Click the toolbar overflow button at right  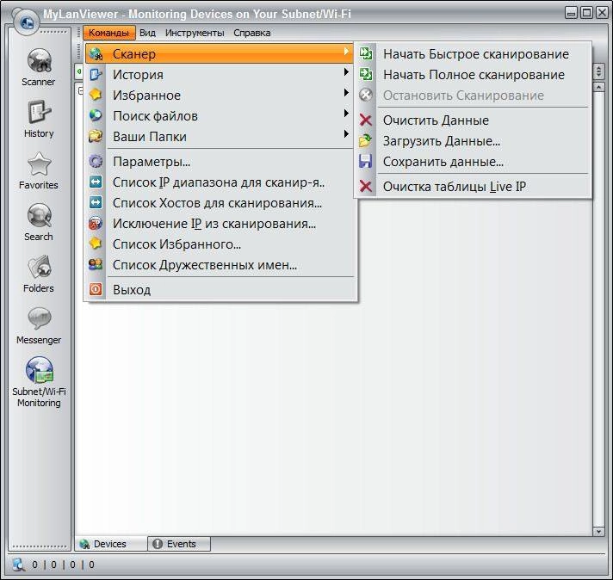tap(598, 71)
